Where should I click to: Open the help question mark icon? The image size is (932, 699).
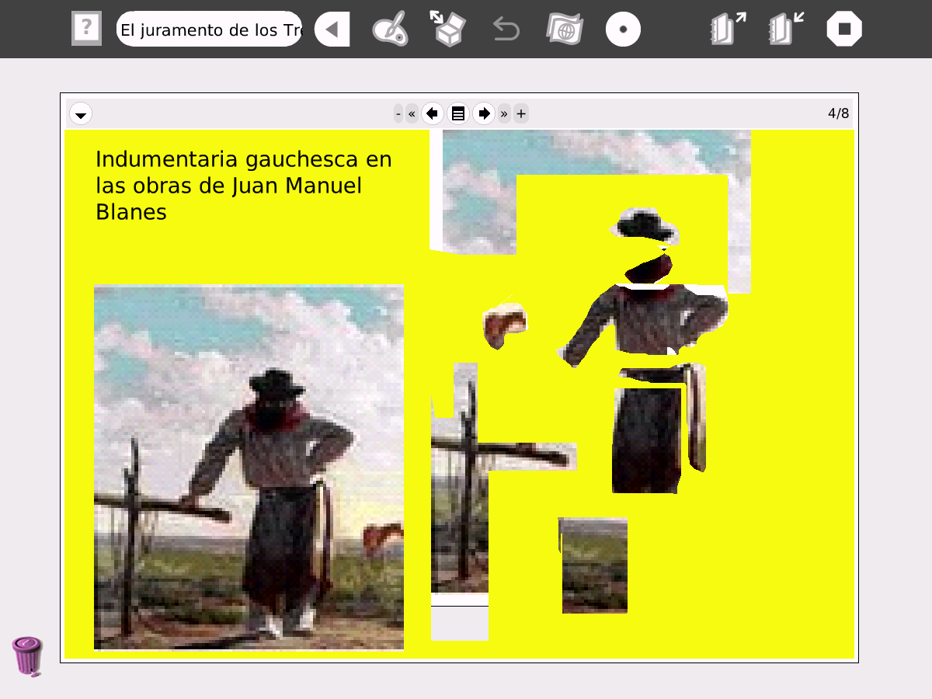pyautogui.click(x=86, y=29)
